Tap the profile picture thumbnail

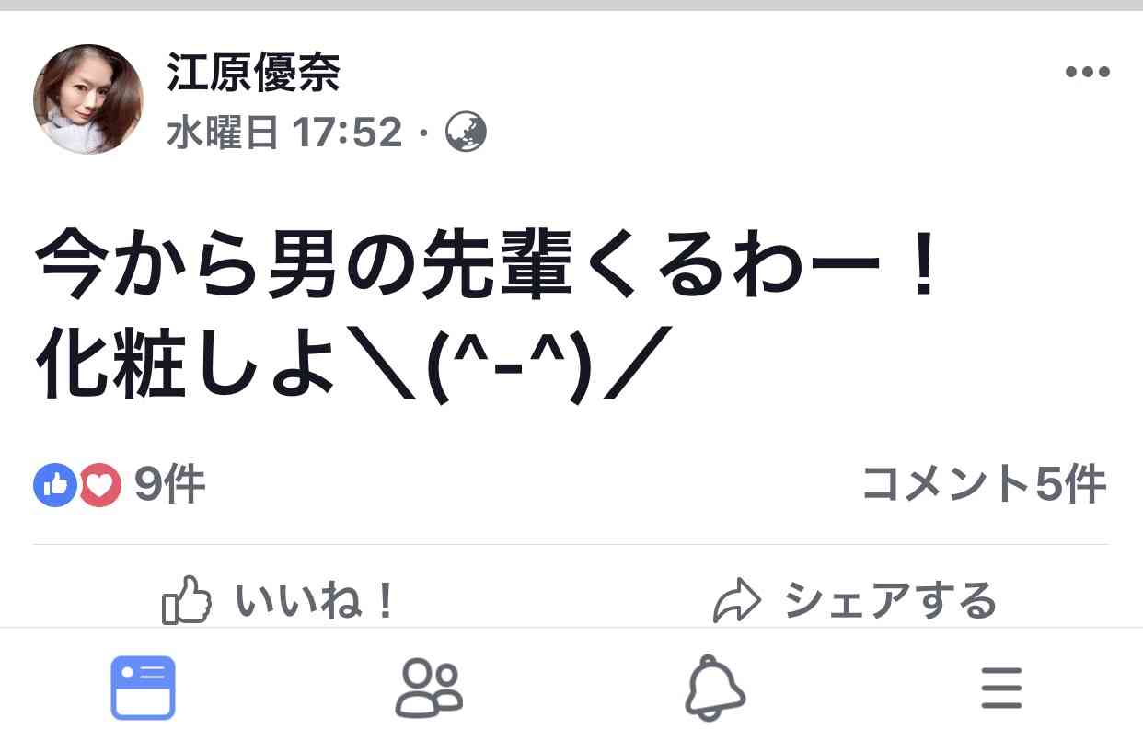pos(88,98)
